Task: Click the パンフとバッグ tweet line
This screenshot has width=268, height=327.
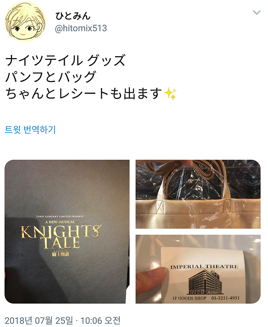Action: point(51,77)
